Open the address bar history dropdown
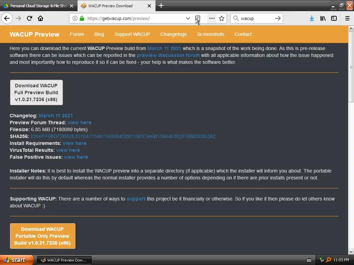This screenshot has width=354, height=265. [x=188, y=18]
